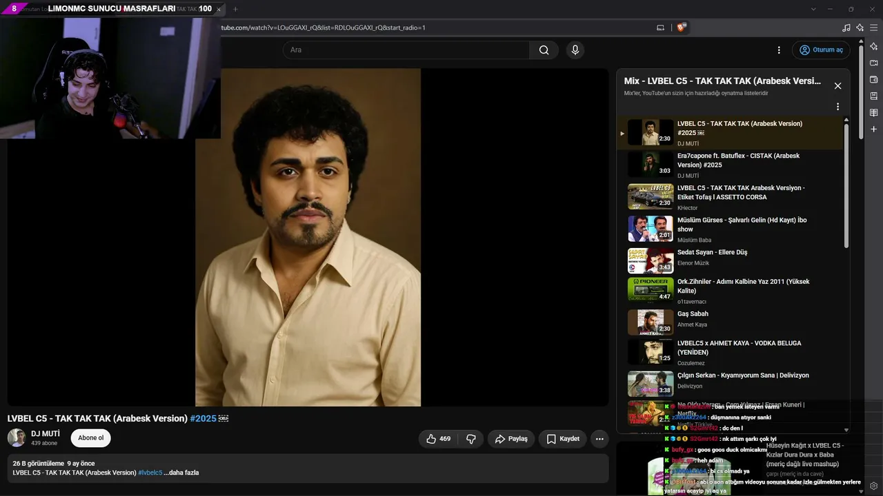Screen dimensions: 883x496
Task: Expand the tab search dropdown chevron
Action: tap(813, 9)
